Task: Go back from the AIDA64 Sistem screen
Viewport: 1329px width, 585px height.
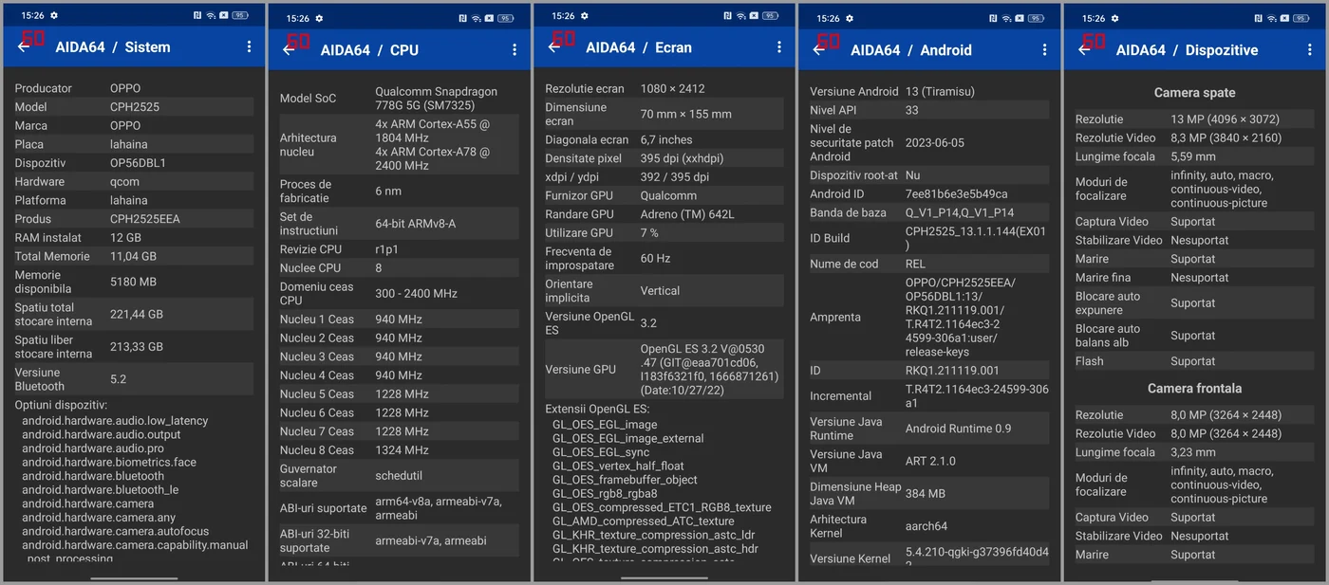Action: (x=24, y=46)
